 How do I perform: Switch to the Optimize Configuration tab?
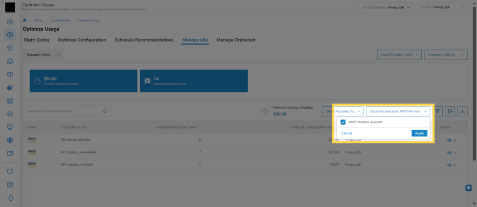(82, 40)
